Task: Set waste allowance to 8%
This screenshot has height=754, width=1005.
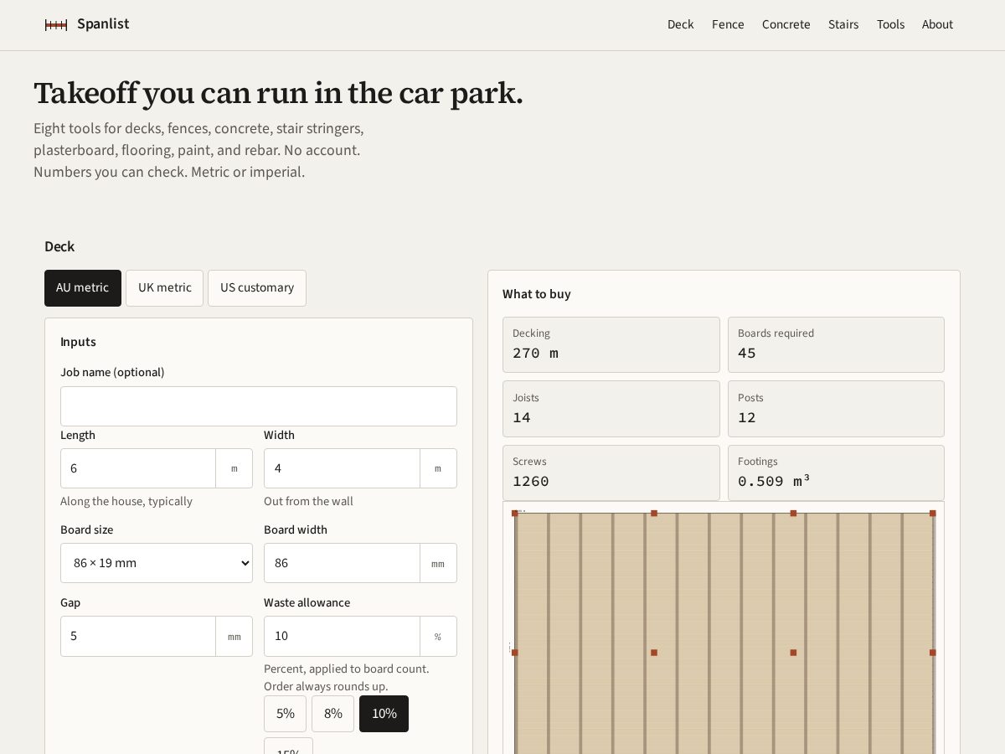Action: [332, 714]
